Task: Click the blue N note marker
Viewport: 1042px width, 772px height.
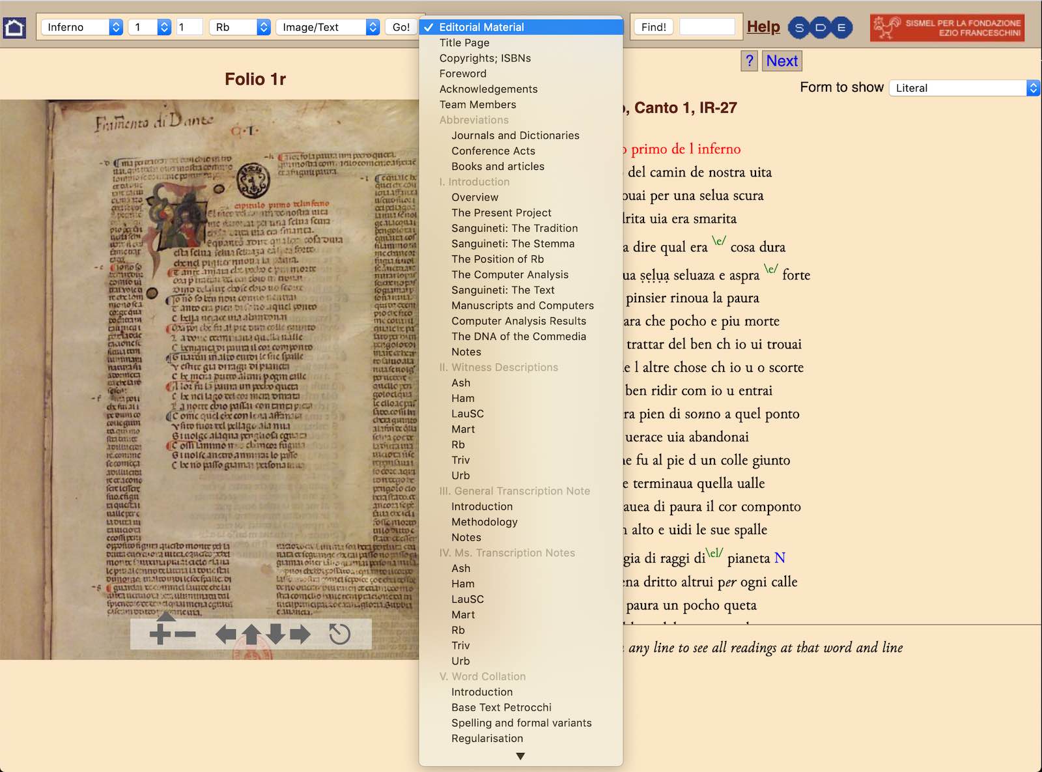Action: click(x=780, y=558)
